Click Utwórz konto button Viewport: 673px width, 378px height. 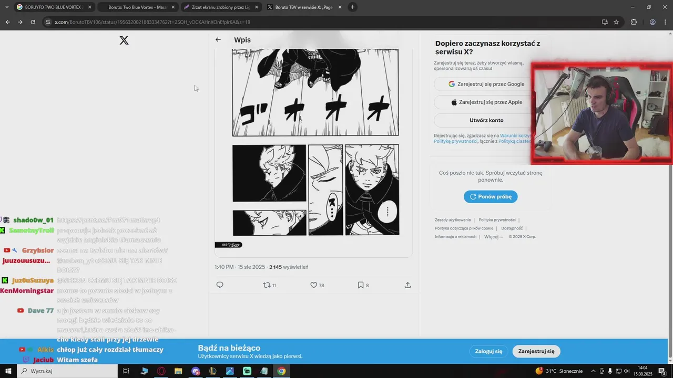(486, 120)
